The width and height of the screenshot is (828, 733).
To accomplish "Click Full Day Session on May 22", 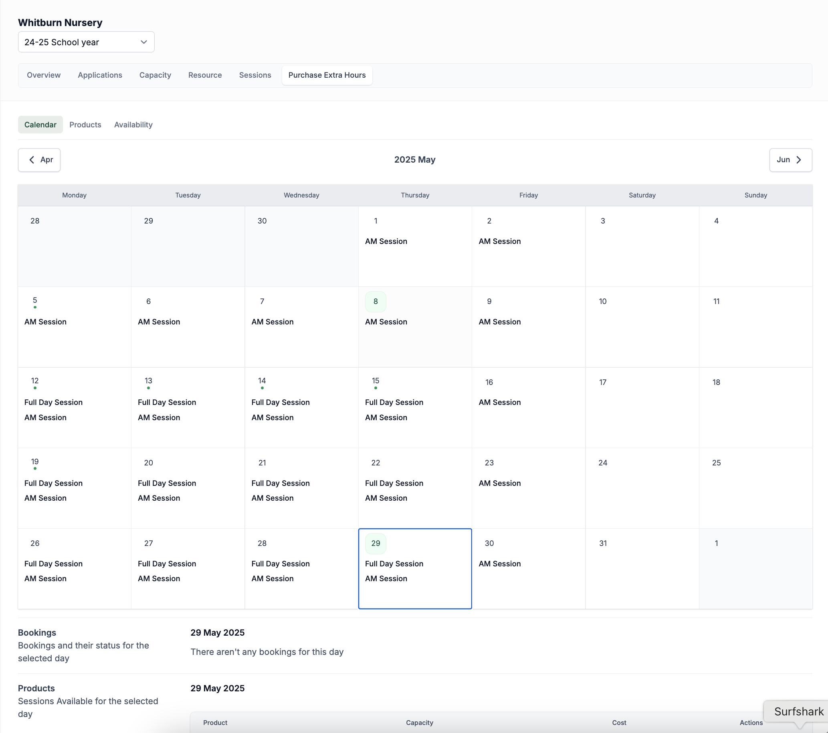I will pos(394,483).
